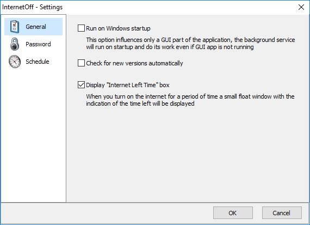Click the empty gray area of the settings pane

[x=188, y=155]
